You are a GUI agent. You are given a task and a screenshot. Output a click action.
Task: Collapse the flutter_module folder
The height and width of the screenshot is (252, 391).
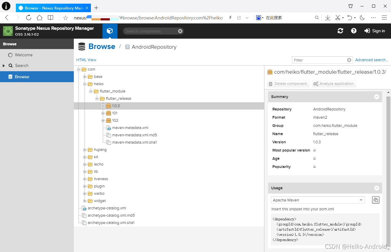point(91,91)
